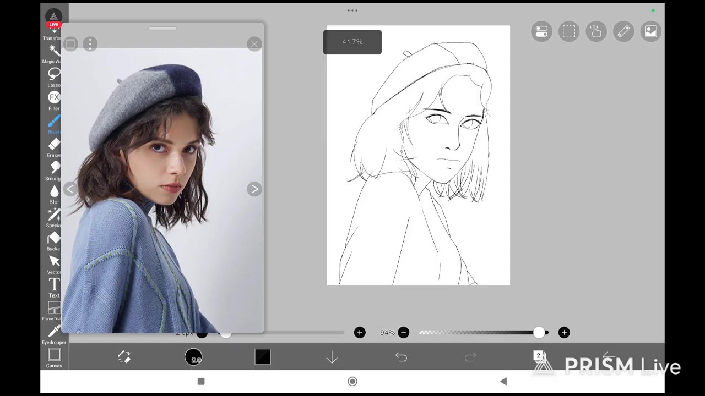Show previous reference image
Screen dimensions: 705x396
coord(70,189)
